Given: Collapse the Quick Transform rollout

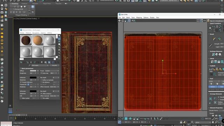Looking at the screenshot, I should click(x=209, y=23).
